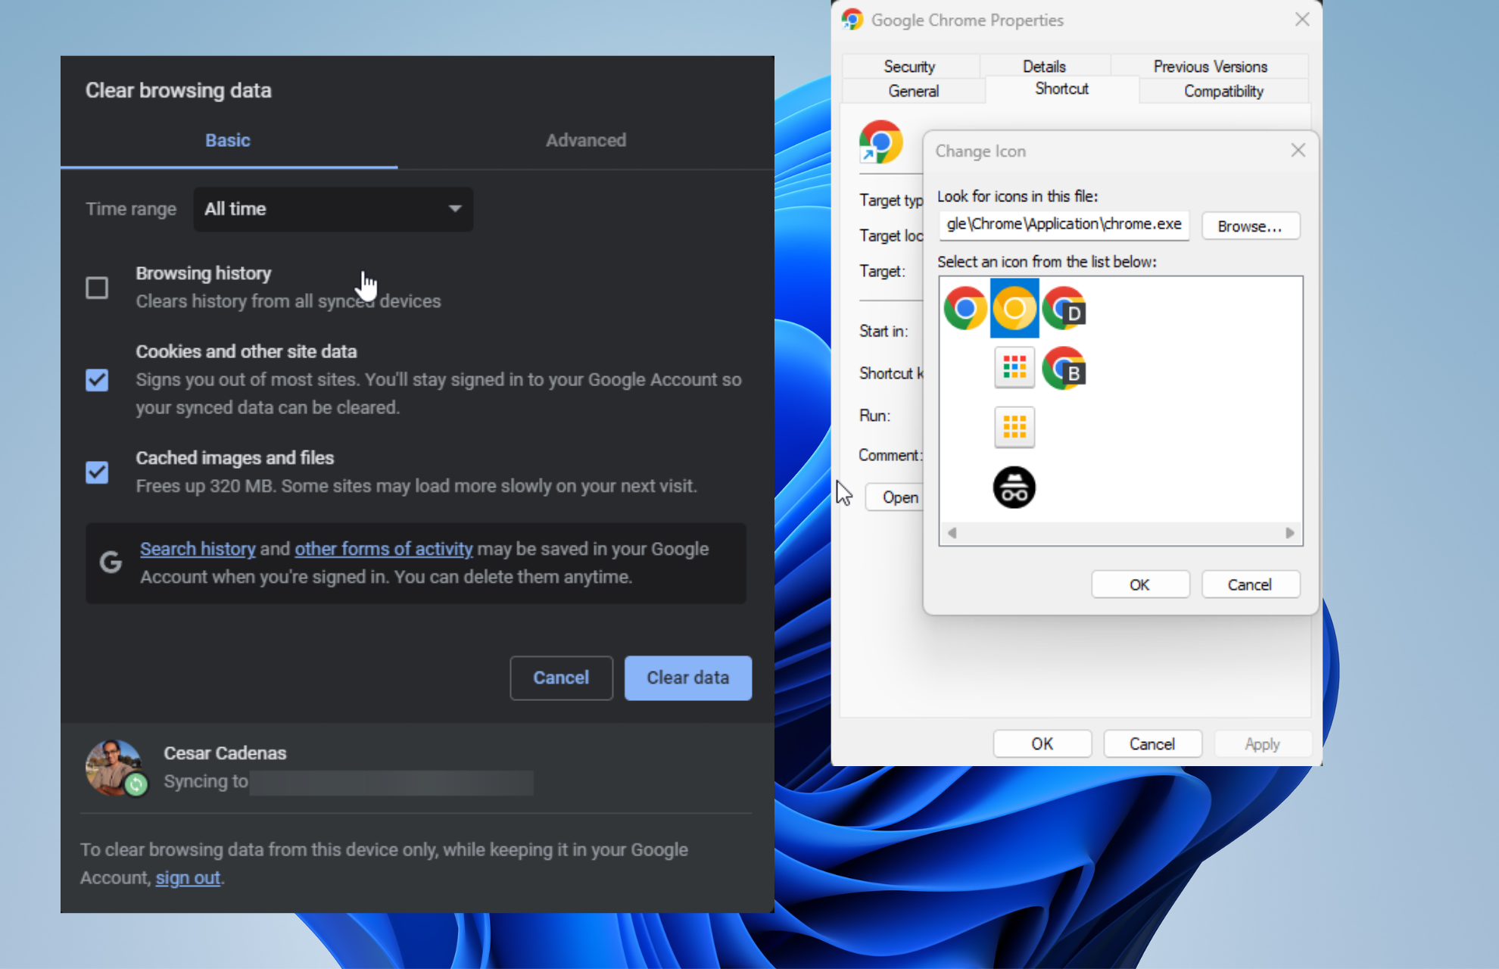Click the sign out link
Screen dimensions: 1499x969
[x=188, y=877]
